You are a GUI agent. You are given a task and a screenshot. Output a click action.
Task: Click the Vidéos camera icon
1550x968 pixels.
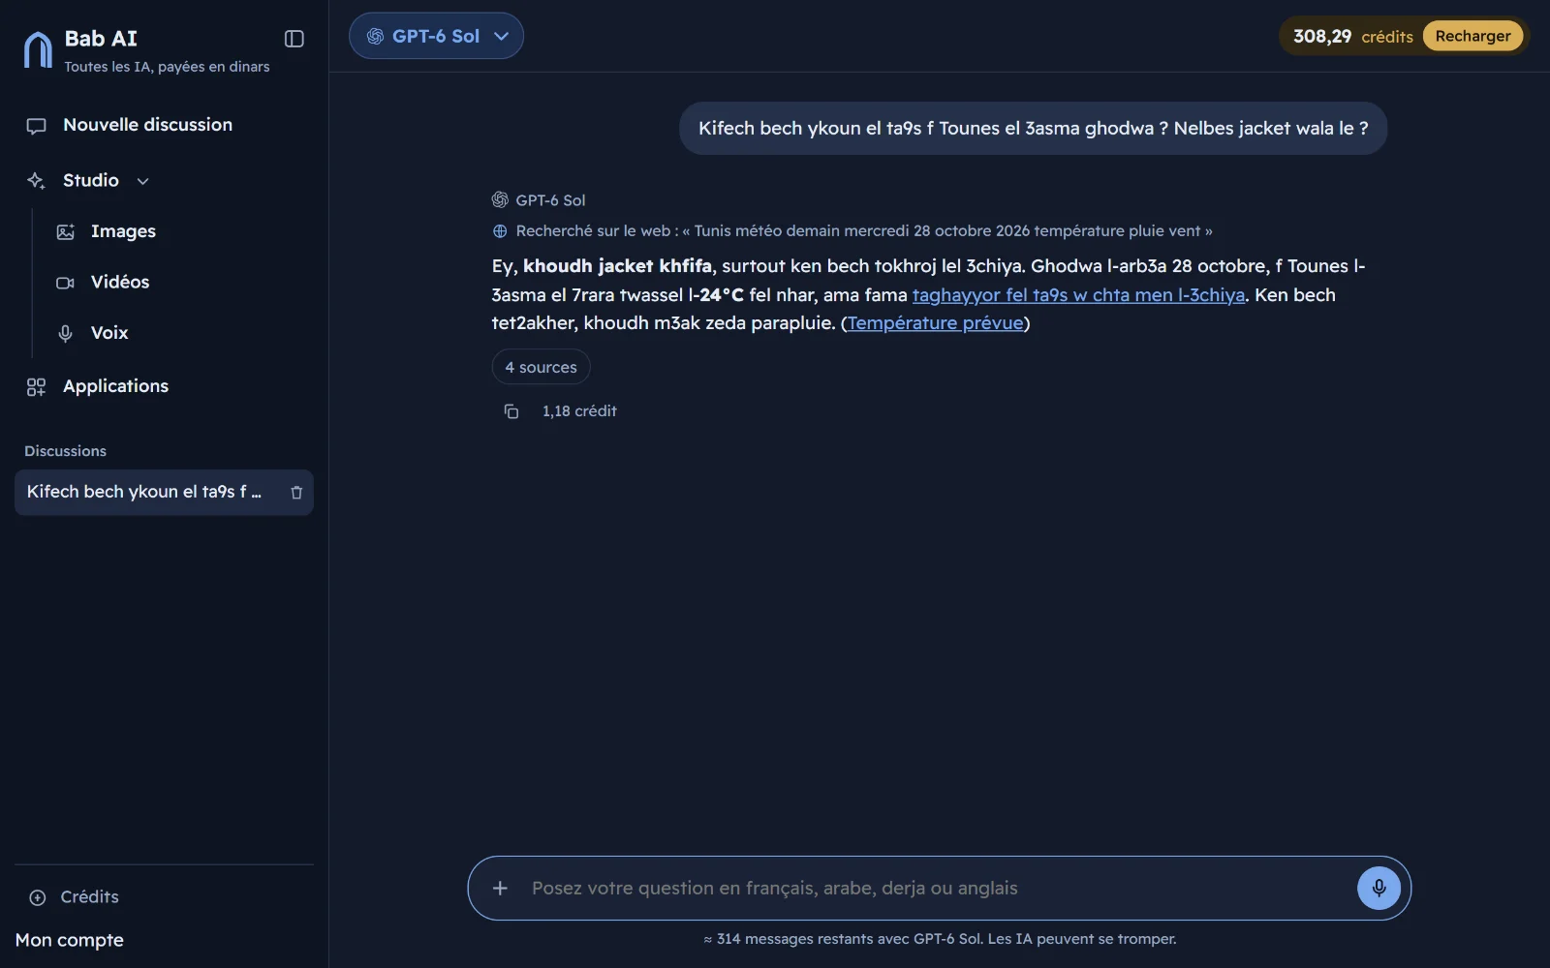click(x=65, y=283)
